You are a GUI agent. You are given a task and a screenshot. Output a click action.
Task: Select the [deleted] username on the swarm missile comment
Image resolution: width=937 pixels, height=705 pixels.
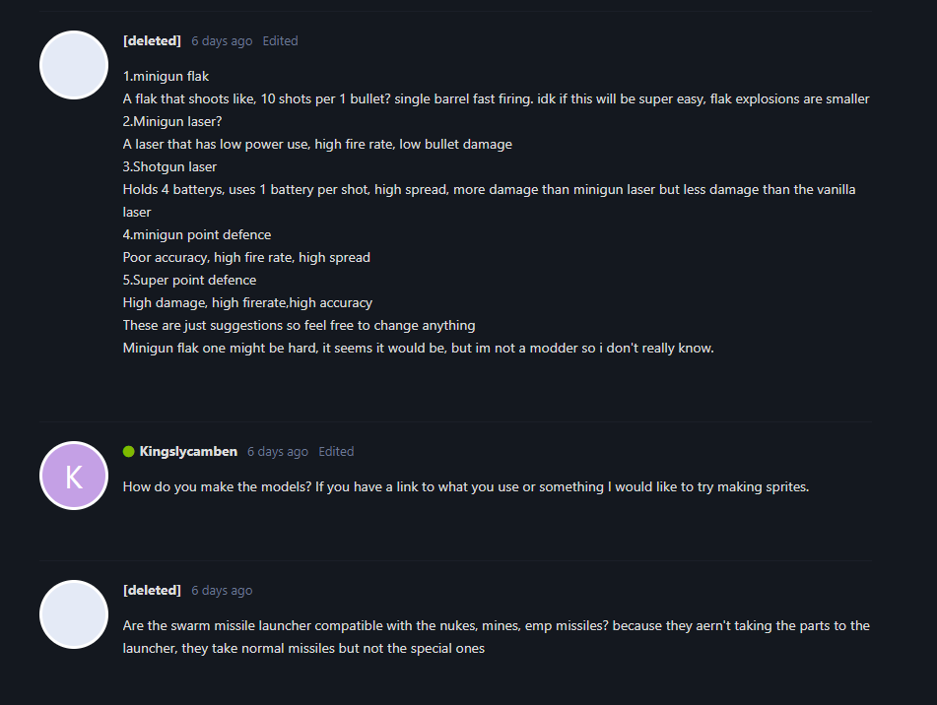[152, 591]
